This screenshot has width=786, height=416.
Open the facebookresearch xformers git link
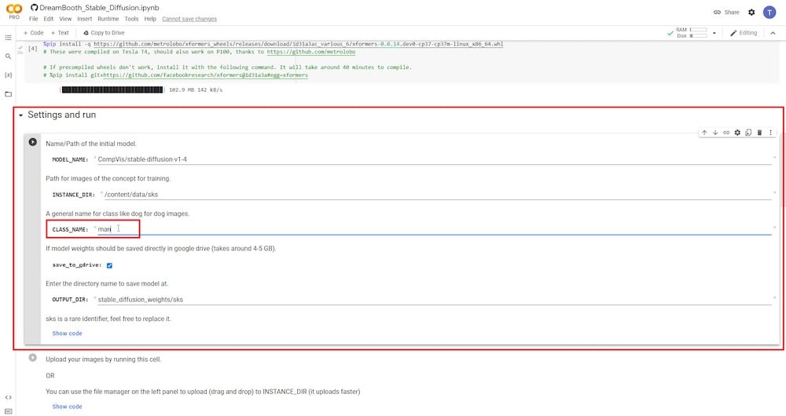205,75
